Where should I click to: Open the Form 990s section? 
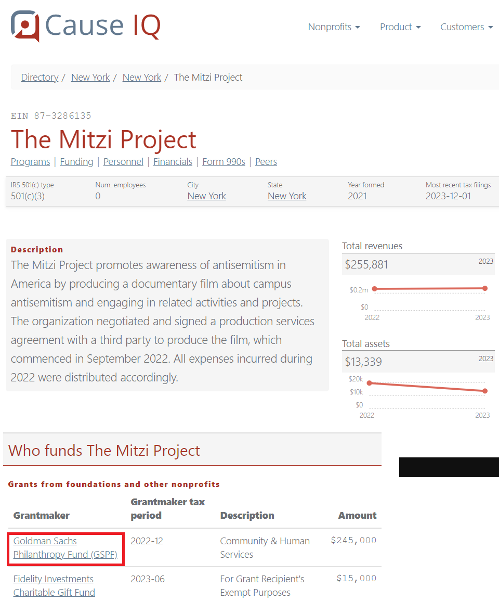click(x=224, y=162)
